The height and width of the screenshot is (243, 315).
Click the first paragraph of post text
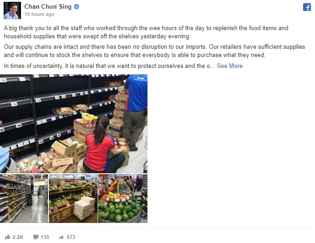coord(146,32)
